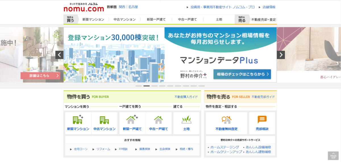Image resolution: width=341 pixels, height=162 pixels.
Task: Go to previous carousel slide arrow
Action: click(x=59, y=55)
